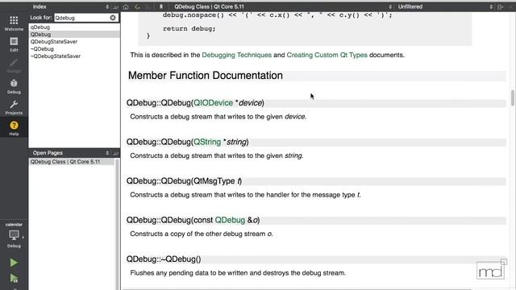Open the Creating Custom Qt Types link
Viewport: 516px width, 290px height.
click(327, 55)
